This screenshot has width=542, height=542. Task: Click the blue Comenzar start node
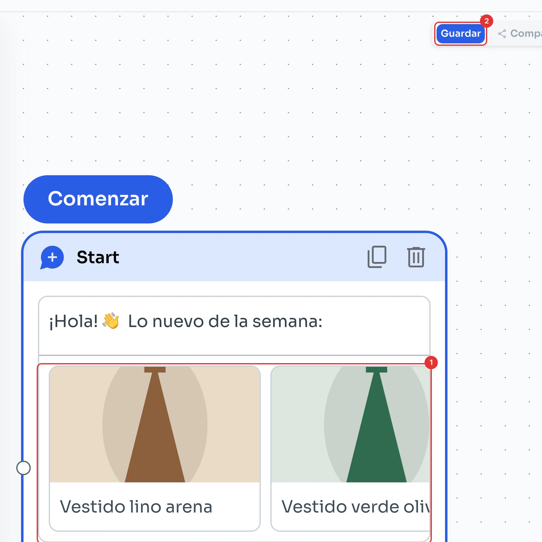(x=98, y=199)
